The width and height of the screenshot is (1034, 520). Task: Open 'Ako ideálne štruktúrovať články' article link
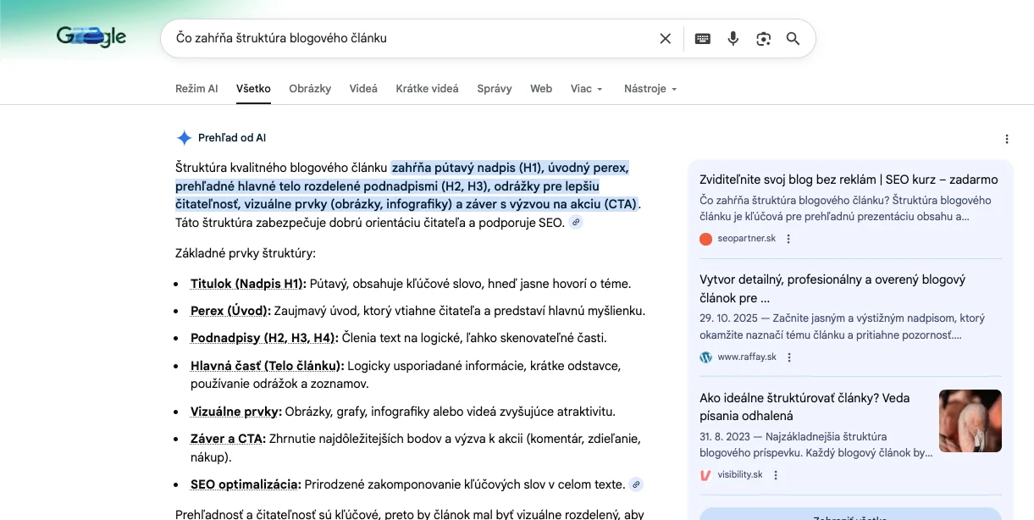(x=805, y=407)
